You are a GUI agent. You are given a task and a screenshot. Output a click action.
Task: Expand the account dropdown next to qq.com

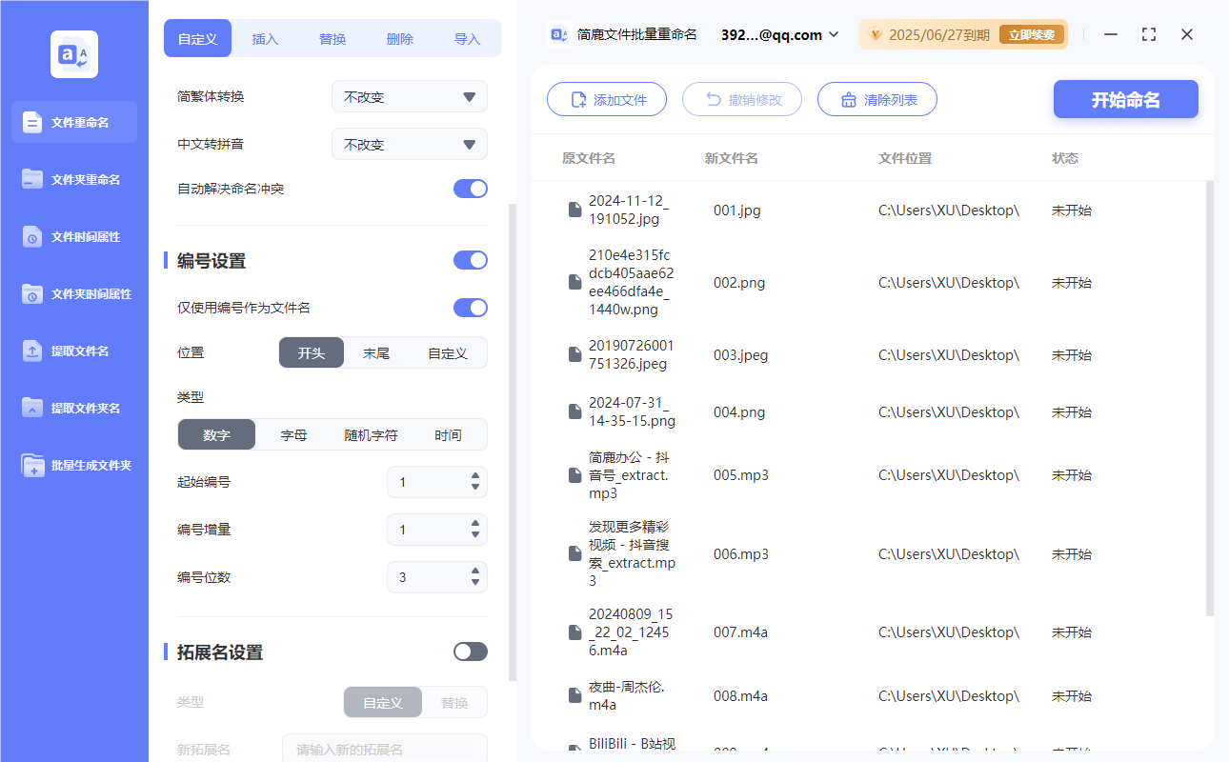[834, 34]
